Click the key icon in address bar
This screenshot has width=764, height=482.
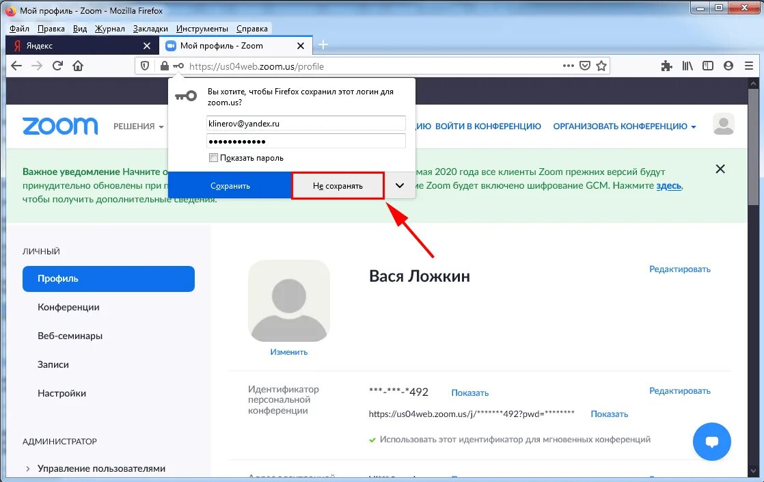coord(178,66)
